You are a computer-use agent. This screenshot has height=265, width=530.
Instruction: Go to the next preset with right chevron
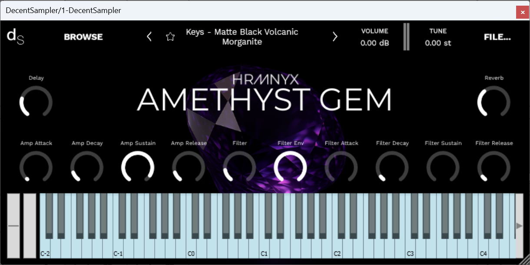coord(335,36)
